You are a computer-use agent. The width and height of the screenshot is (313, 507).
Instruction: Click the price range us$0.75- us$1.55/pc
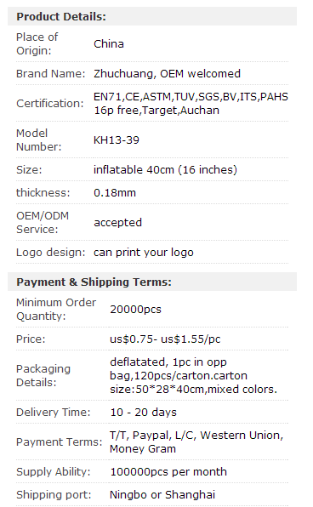[x=165, y=339]
